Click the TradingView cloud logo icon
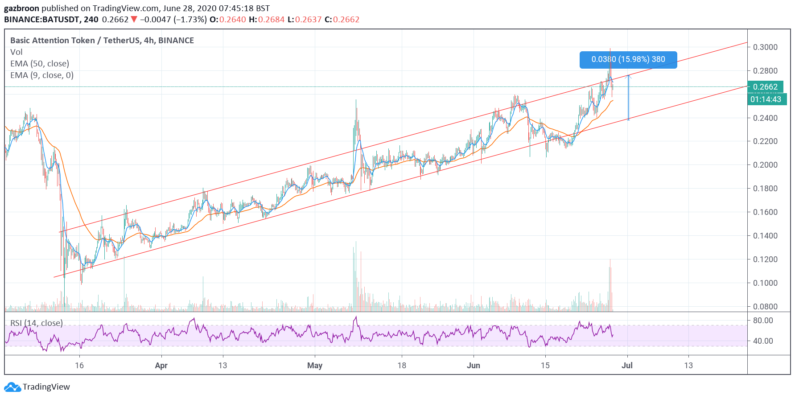 12,387
